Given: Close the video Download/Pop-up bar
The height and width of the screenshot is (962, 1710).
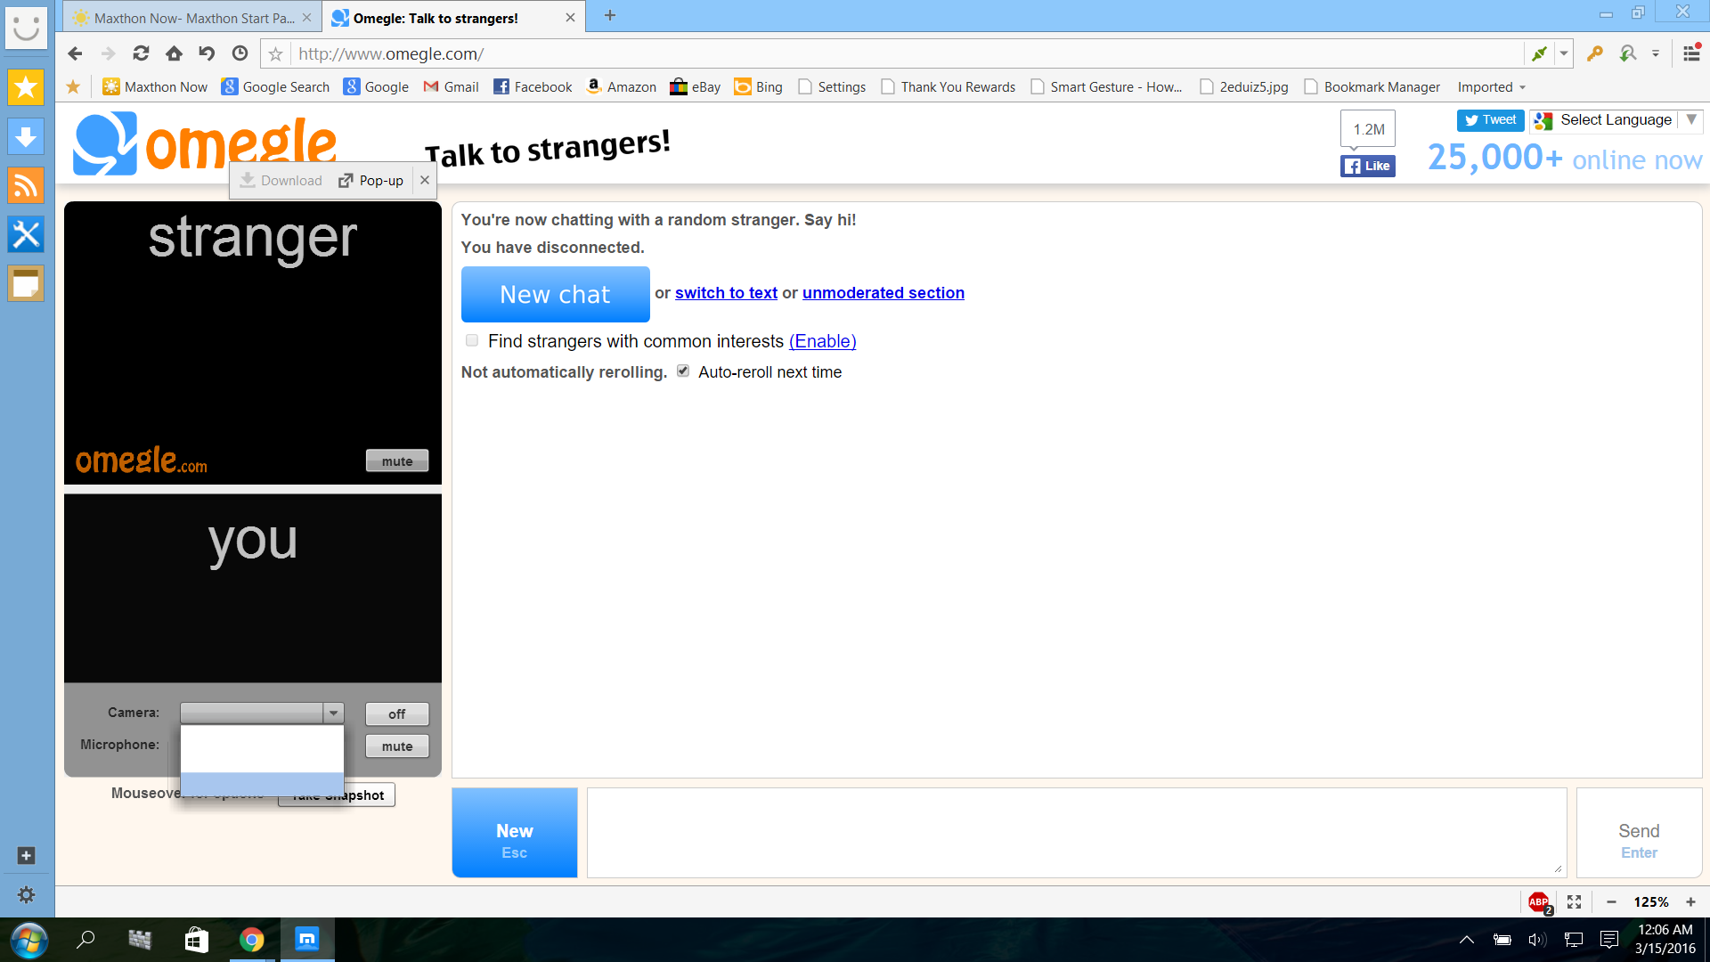Looking at the screenshot, I should coord(425,180).
